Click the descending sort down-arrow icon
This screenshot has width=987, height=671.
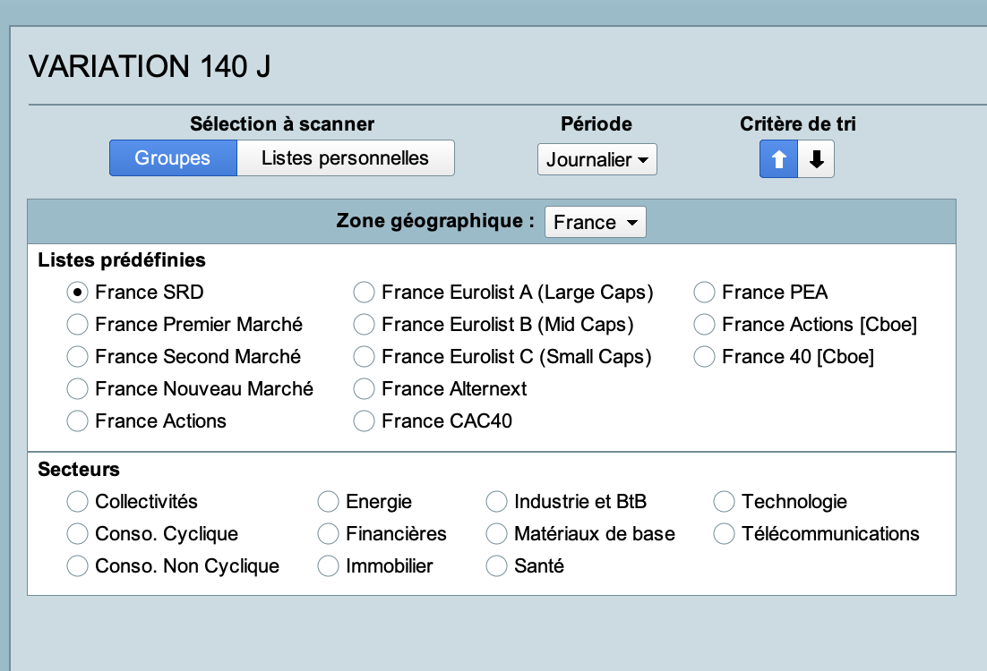816,159
